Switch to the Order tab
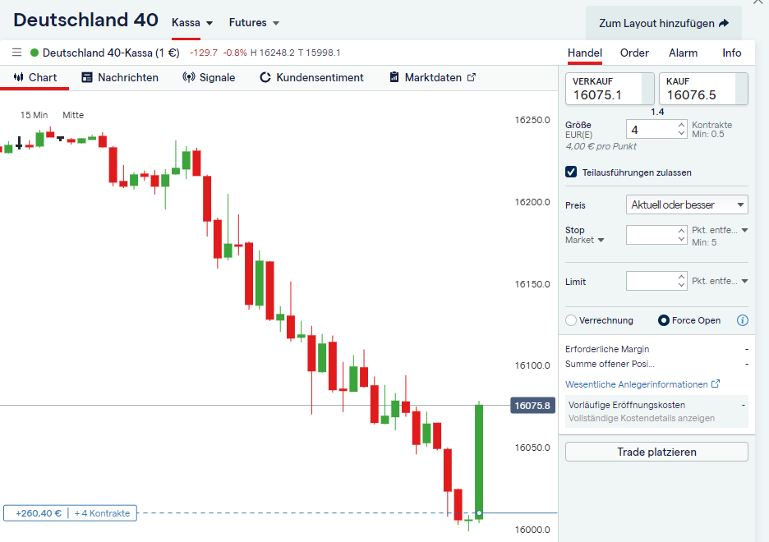 (x=634, y=53)
